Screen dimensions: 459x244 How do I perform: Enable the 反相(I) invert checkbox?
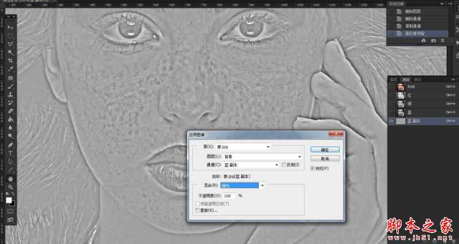tap(284, 164)
